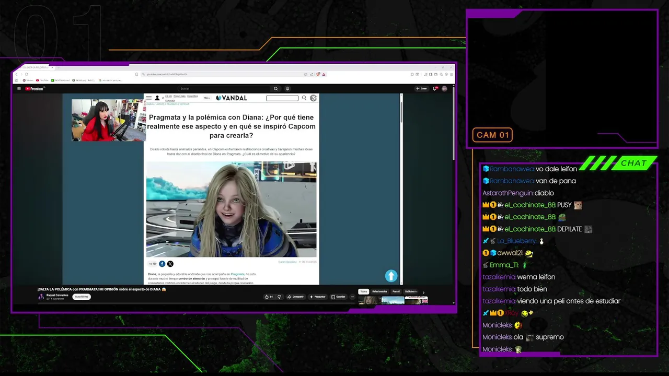Click chat message 'vo dale leifon'
The height and width of the screenshot is (376, 669).
[x=556, y=169]
